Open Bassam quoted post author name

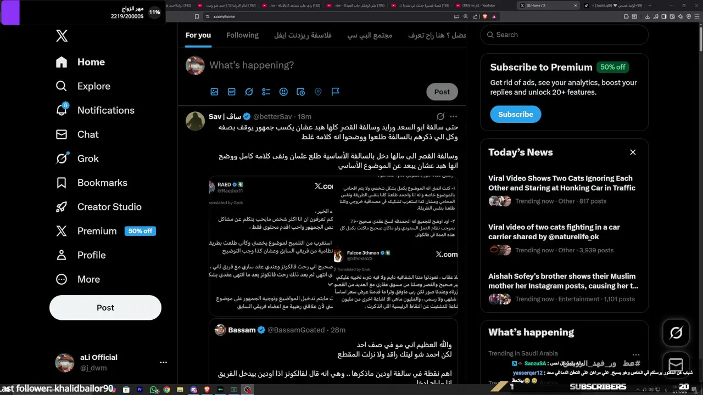coord(242,330)
